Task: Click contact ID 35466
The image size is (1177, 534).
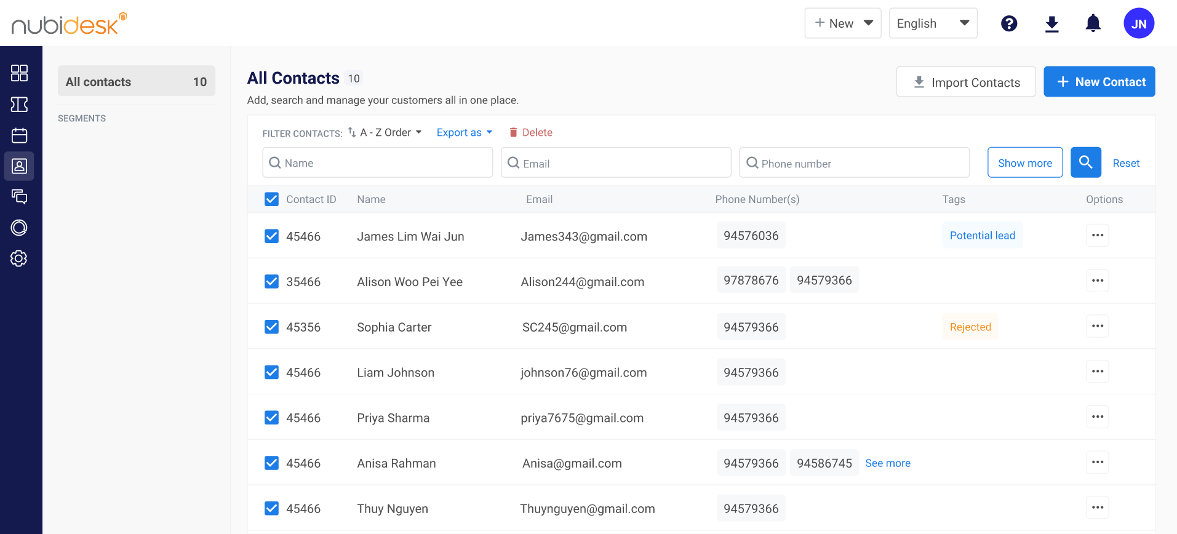Action: (303, 282)
